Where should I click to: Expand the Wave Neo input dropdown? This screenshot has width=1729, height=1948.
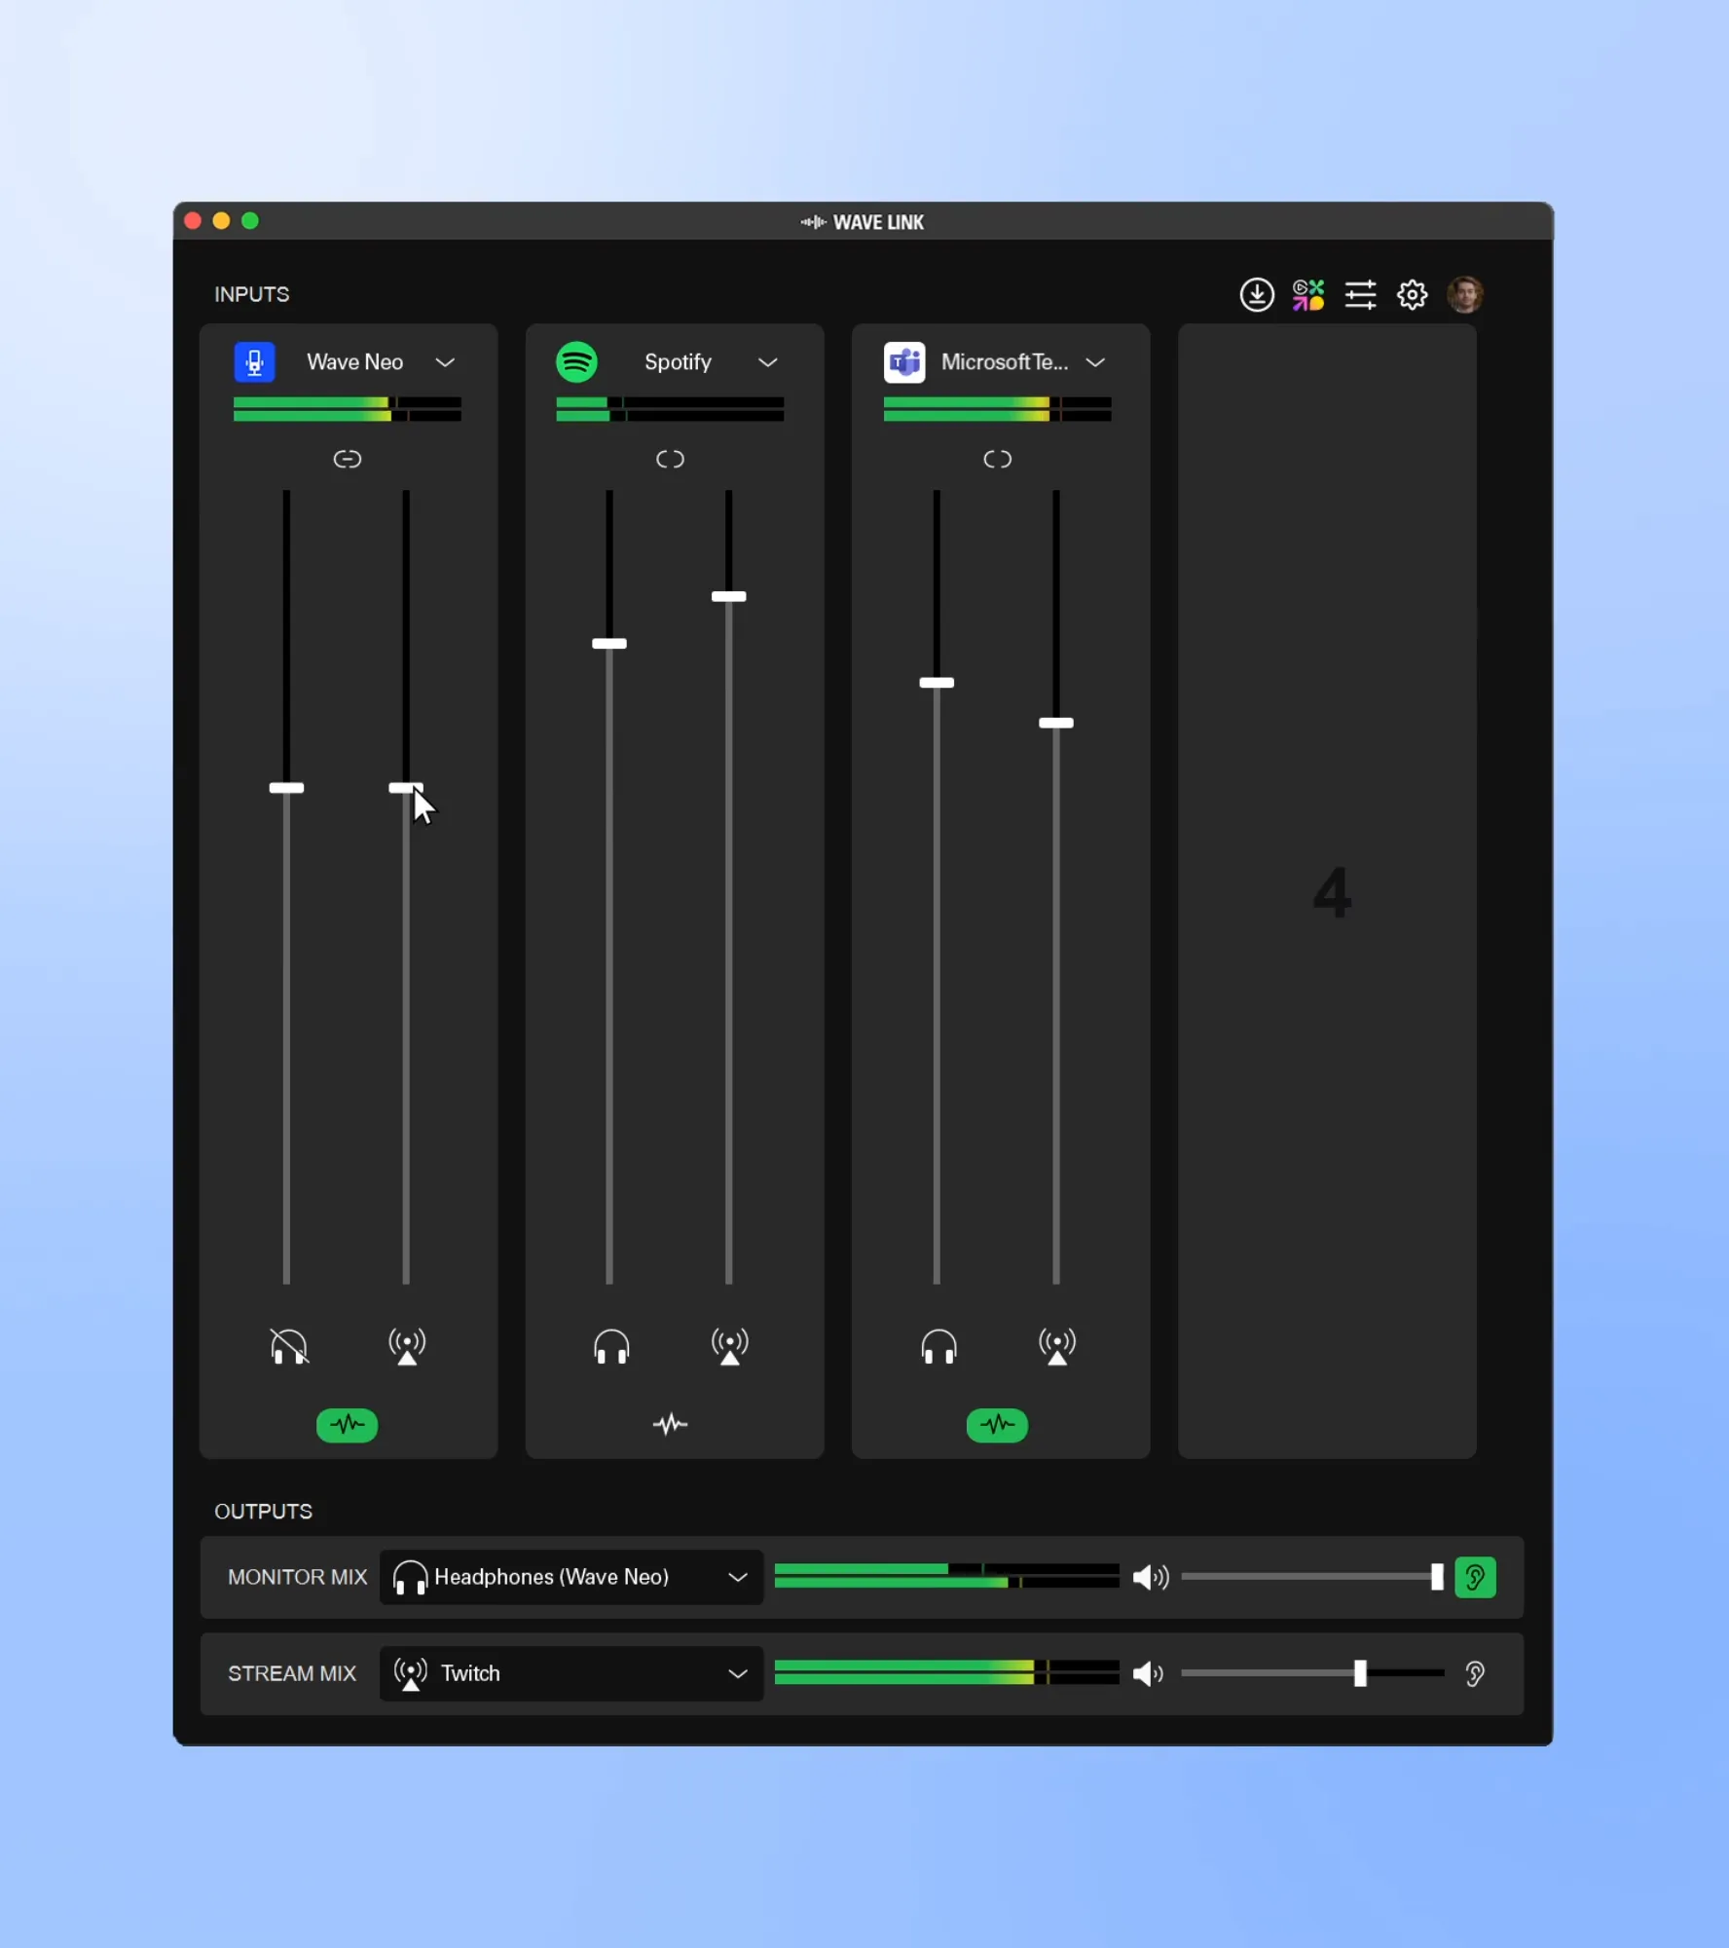coord(445,362)
